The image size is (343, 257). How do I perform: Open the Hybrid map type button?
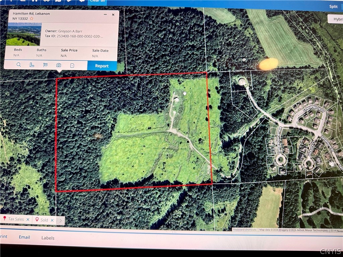point(336,19)
